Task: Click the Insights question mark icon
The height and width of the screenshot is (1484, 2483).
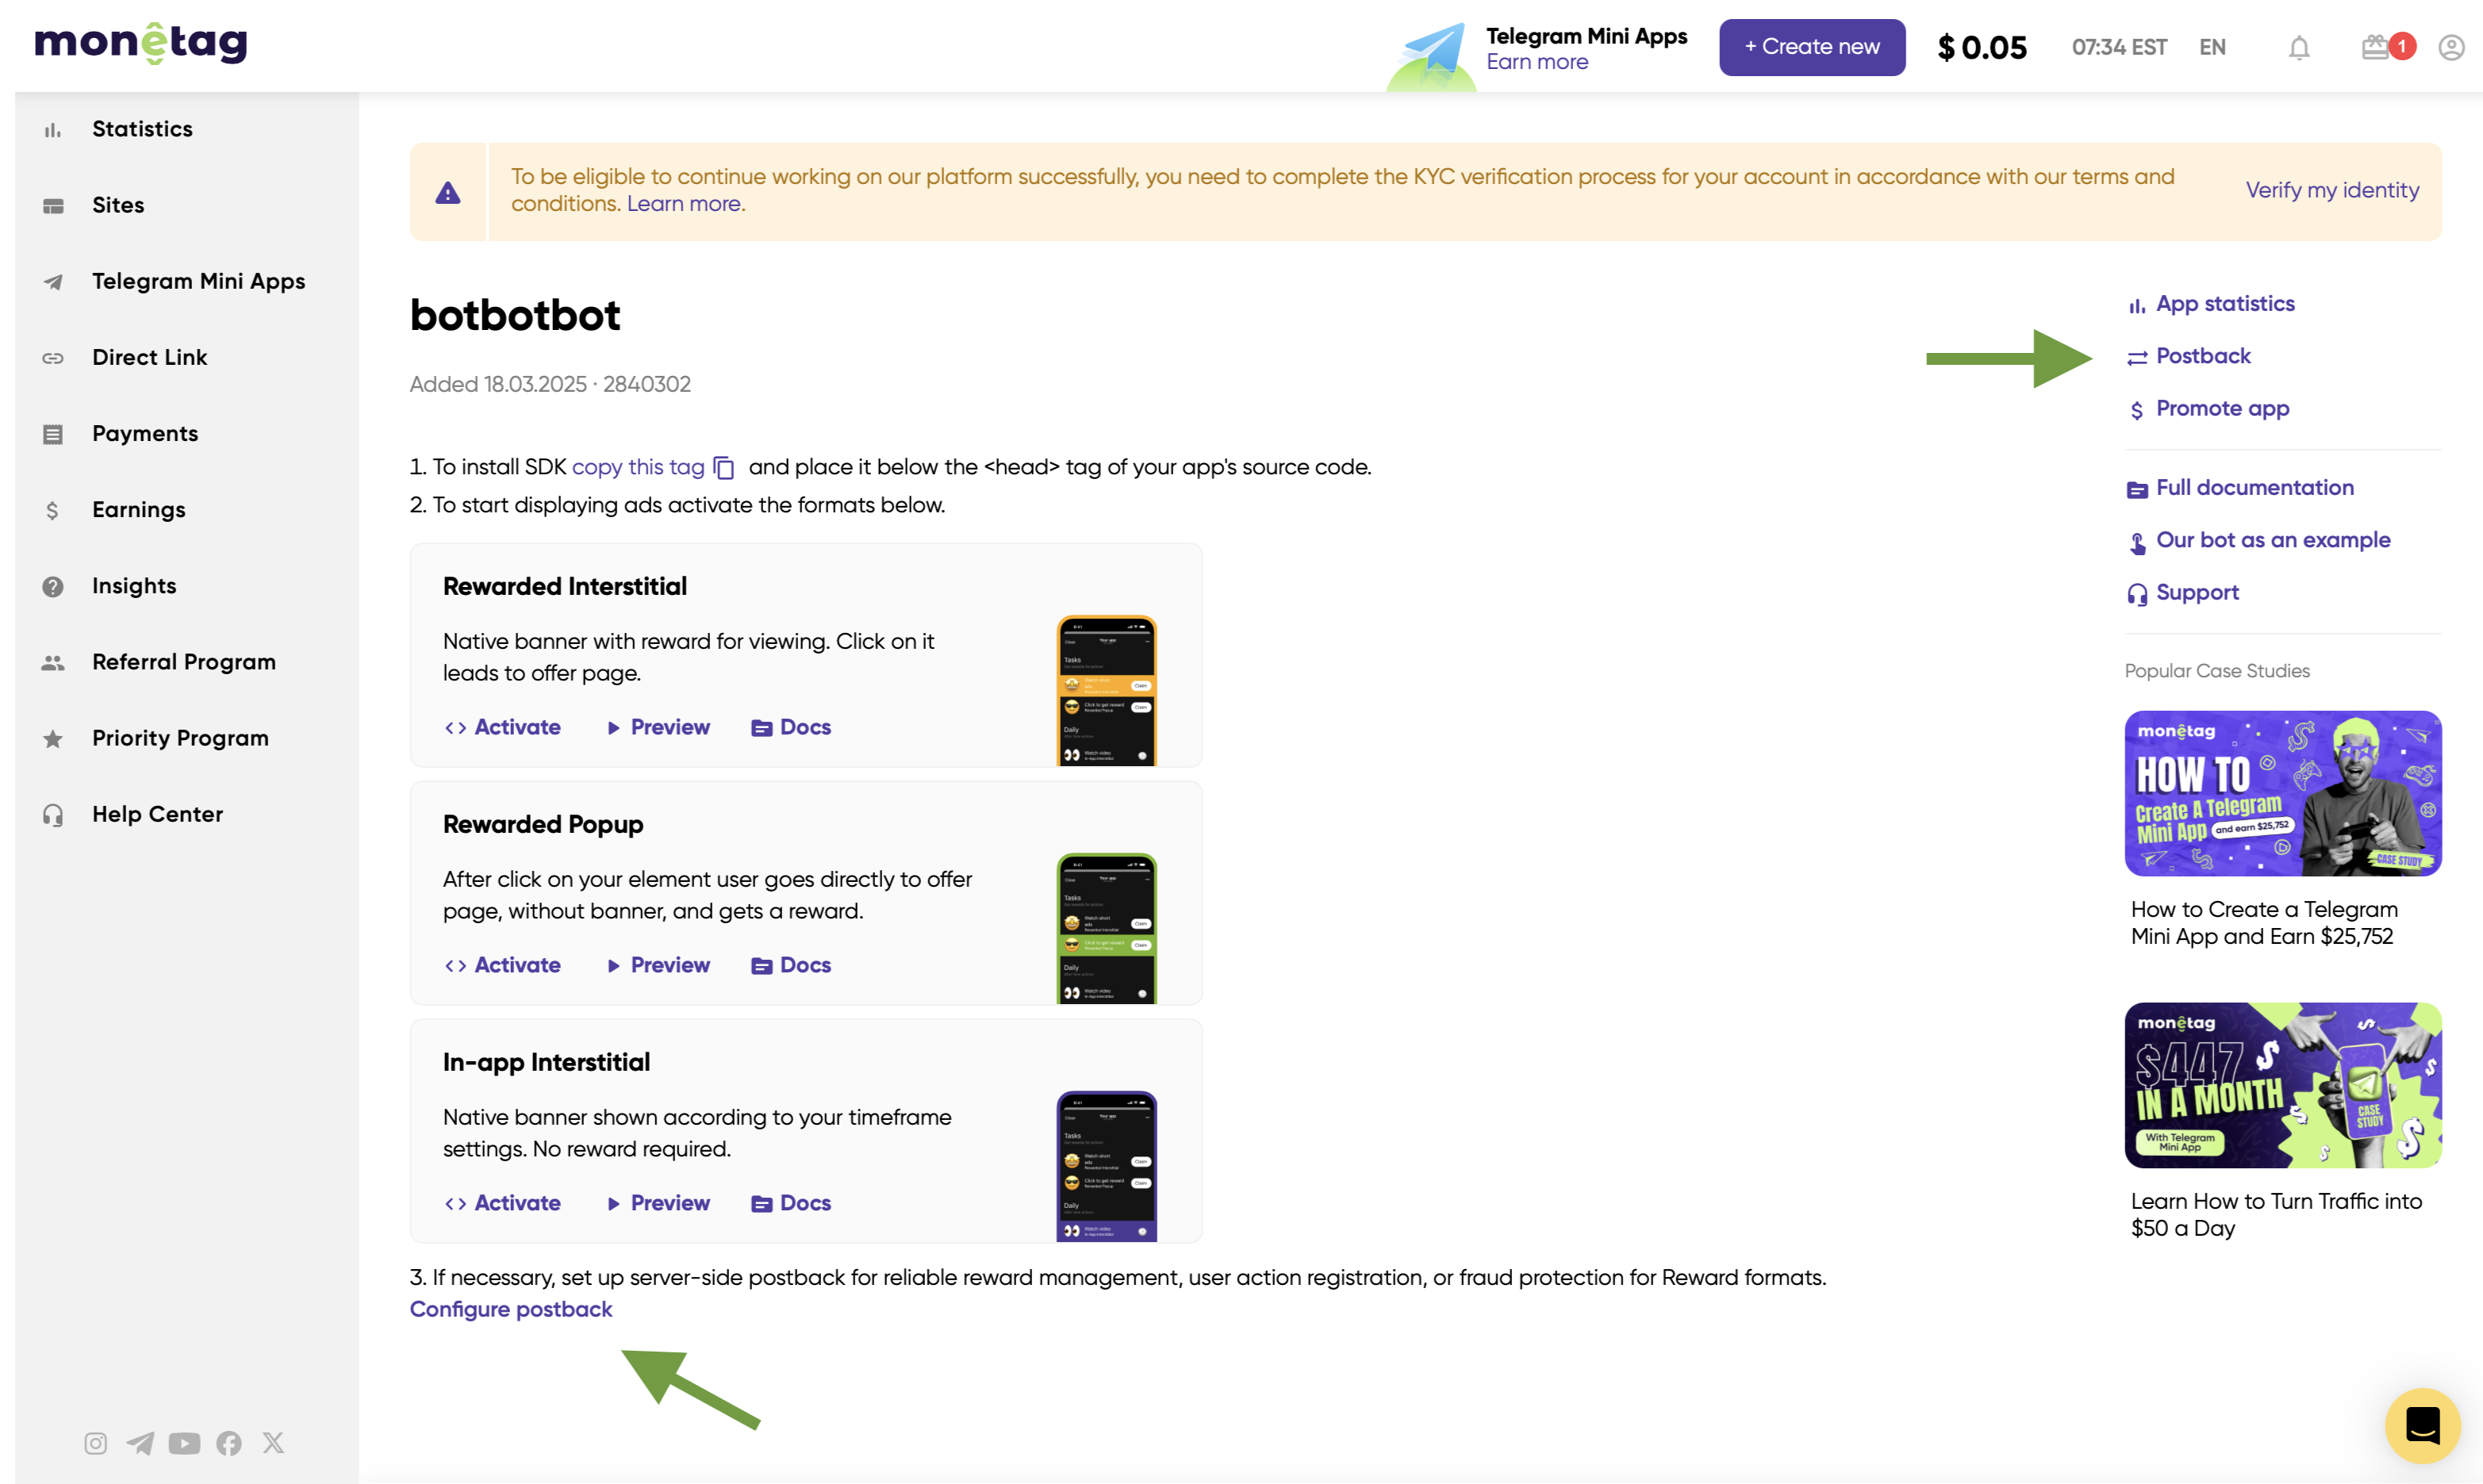Action: pos(53,586)
